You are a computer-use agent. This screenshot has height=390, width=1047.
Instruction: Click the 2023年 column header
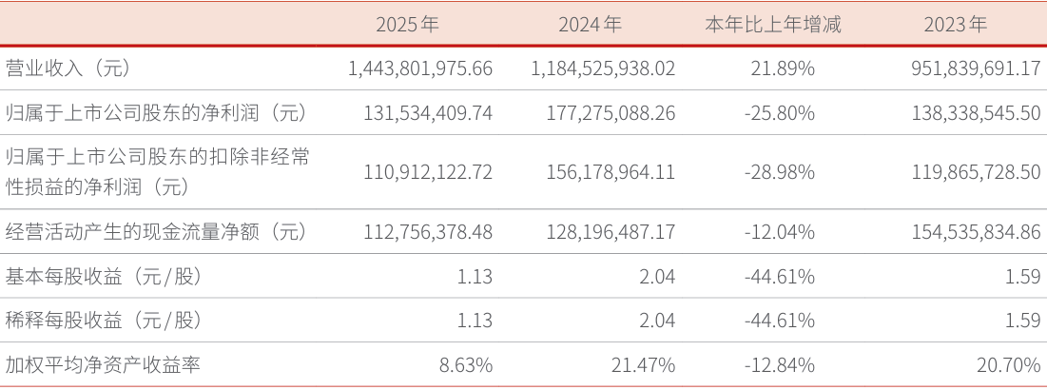pyautogui.click(x=955, y=25)
